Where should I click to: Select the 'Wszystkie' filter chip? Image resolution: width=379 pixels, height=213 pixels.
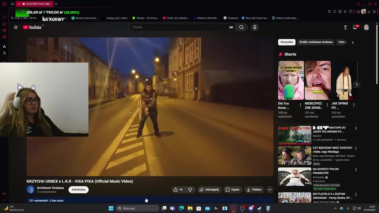coord(287,42)
